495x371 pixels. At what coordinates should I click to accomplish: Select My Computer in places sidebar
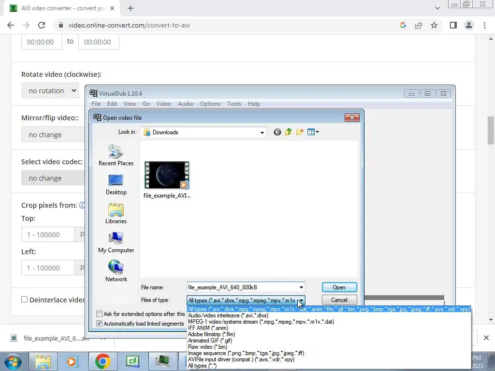[116, 243]
